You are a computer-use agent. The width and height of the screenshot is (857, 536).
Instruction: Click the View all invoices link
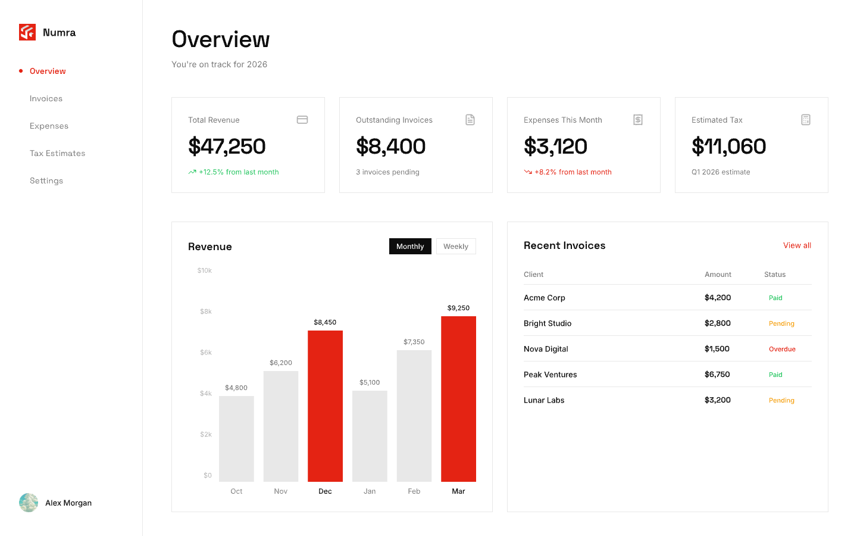(x=797, y=245)
